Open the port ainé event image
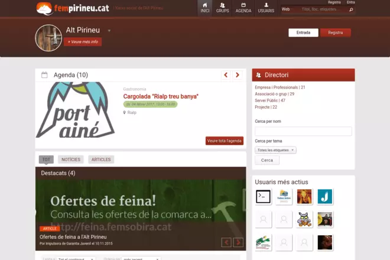Image resolution: width=390 pixels, height=260 pixels. tap(76, 110)
